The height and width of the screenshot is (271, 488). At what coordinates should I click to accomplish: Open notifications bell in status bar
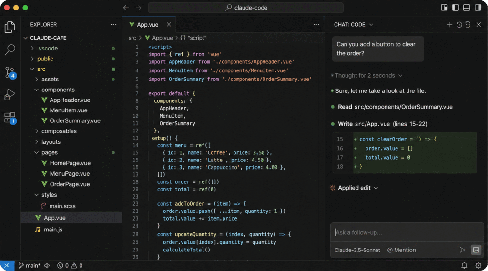464,265
